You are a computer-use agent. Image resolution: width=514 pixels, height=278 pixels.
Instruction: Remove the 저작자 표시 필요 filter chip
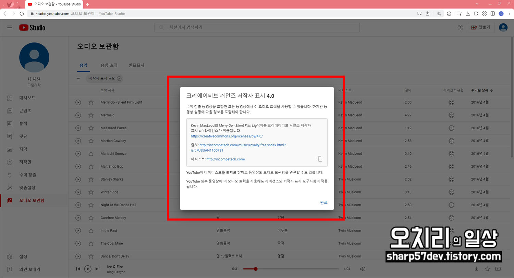point(119,78)
